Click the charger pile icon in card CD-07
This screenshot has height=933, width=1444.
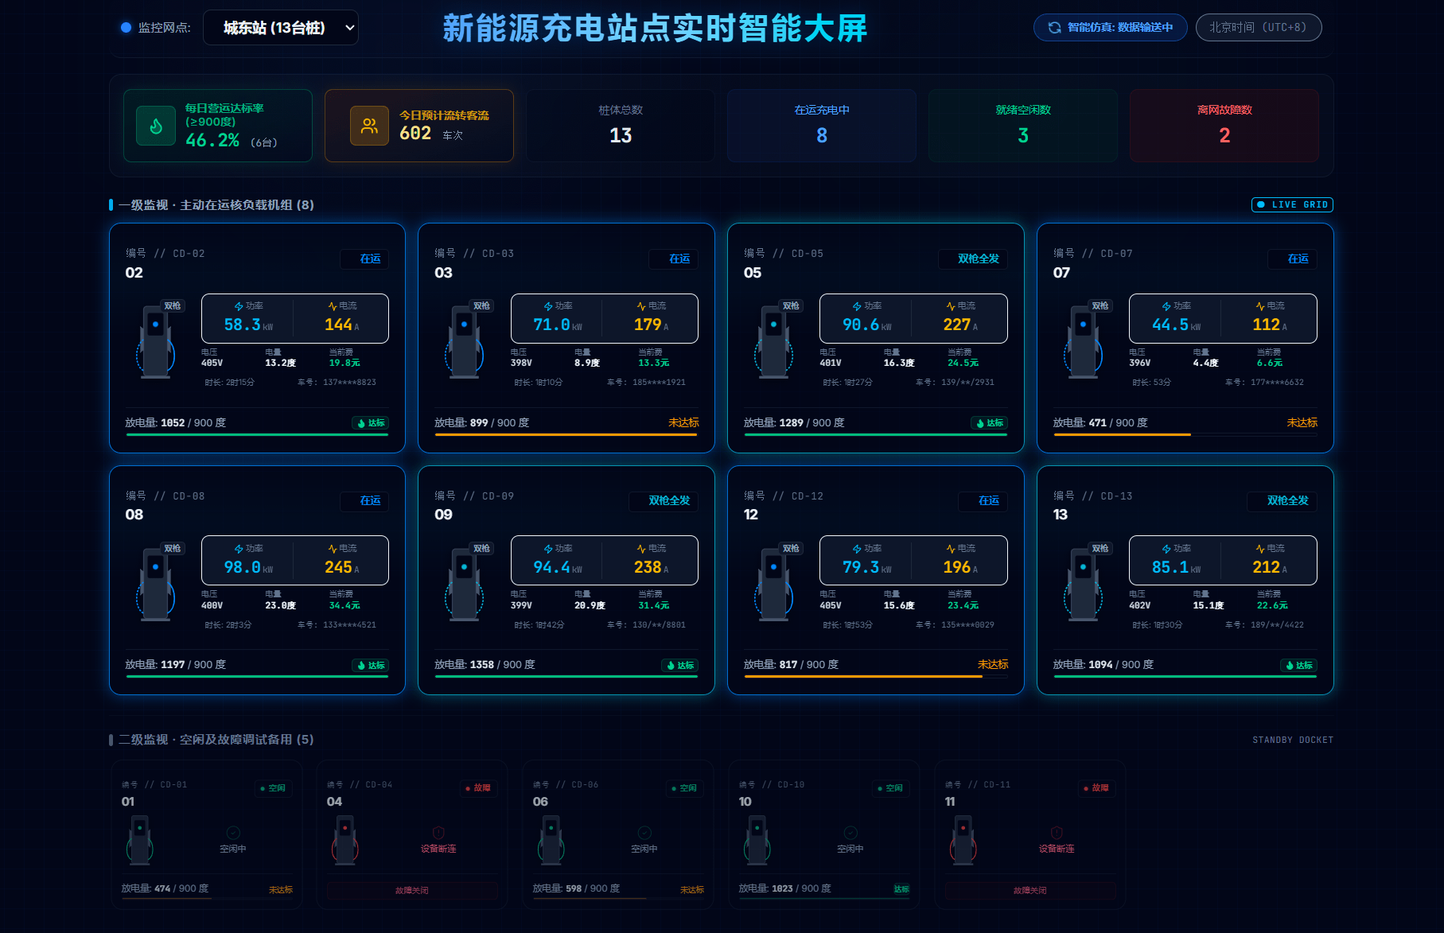1083,342
